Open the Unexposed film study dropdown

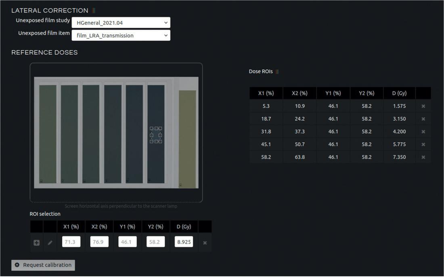pos(121,23)
